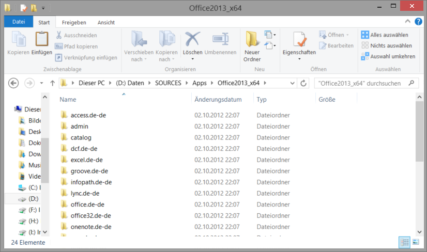Click Eigenschaften properties icon
Screen dimensions: 427x252
click(x=299, y=39)
